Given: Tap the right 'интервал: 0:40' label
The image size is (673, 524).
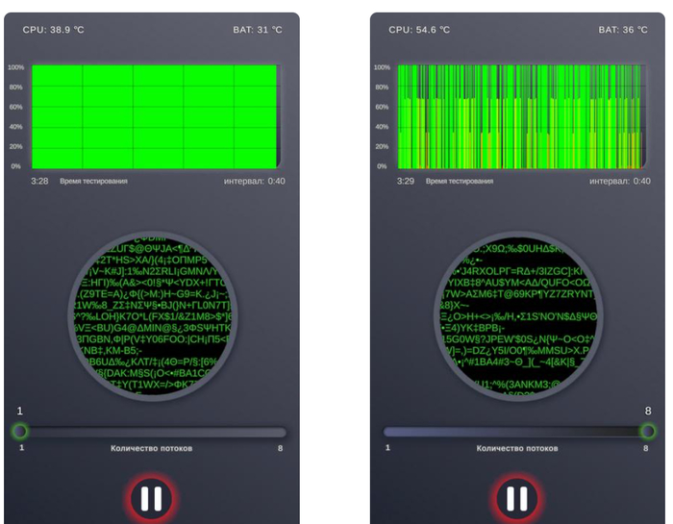Looking at the screenshot, I should point(620,181).
